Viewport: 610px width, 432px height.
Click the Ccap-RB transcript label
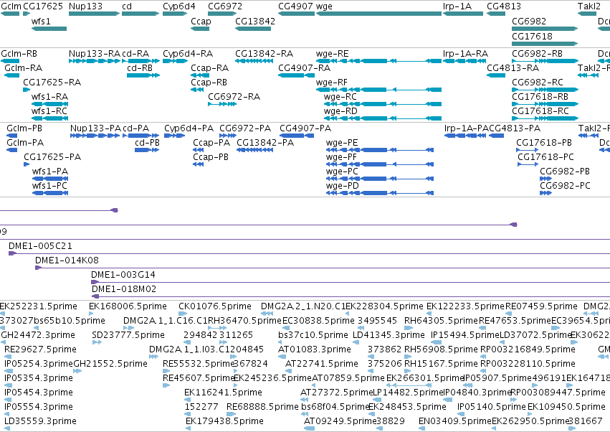(x=209, y=83)
